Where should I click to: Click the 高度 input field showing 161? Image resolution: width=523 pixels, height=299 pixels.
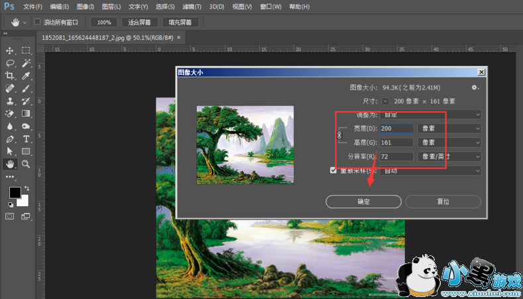tap(396, 143)
